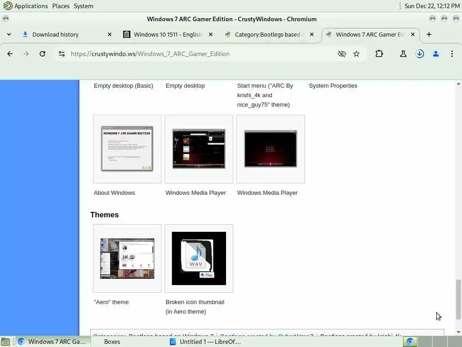Open second dark red Media Player thumbnail
The image size is (462, 347).
point(271,149)
